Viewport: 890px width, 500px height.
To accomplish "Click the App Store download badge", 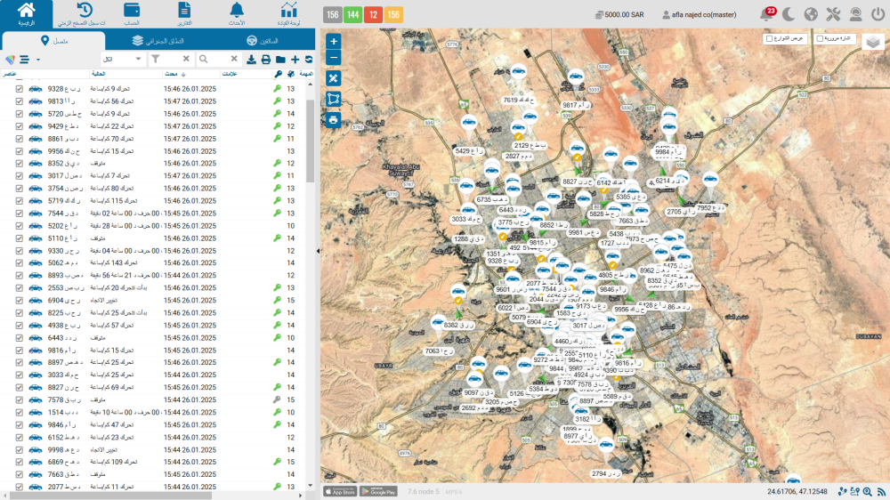I will [x=340, y=491].
